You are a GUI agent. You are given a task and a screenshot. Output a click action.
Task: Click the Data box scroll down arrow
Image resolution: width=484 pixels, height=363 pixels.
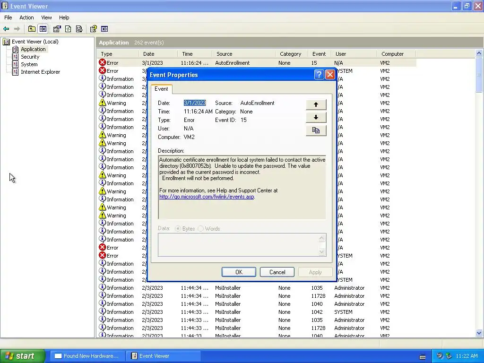pos(321,252)
